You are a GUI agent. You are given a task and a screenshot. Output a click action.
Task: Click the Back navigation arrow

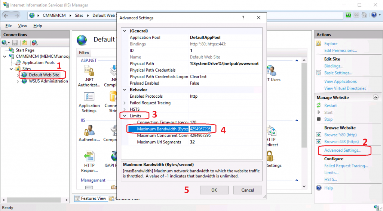coord(6,16)
